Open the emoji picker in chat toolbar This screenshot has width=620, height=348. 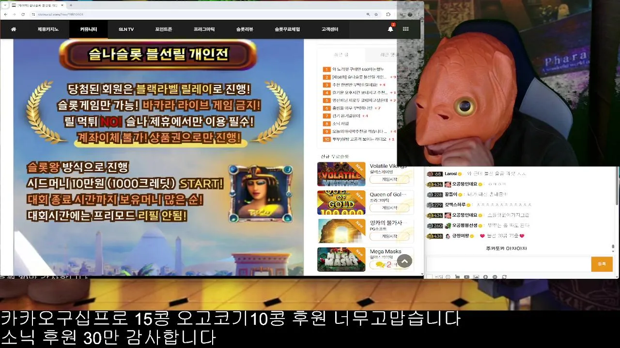pyautogui.click(x=448, y=277)
